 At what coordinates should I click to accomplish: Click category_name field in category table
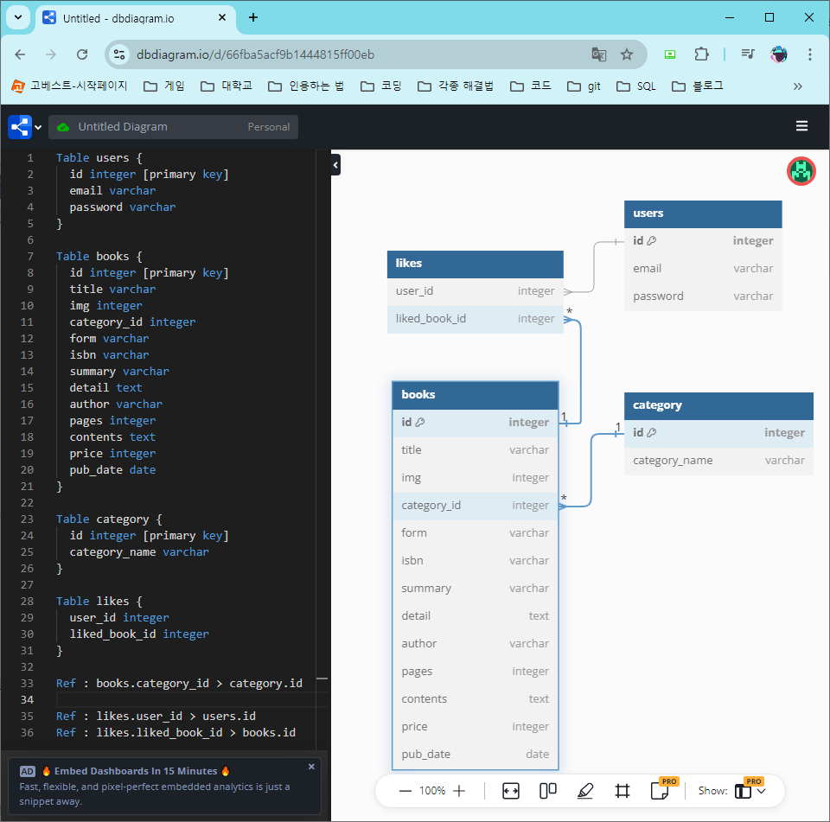click(x=718, y=461)
